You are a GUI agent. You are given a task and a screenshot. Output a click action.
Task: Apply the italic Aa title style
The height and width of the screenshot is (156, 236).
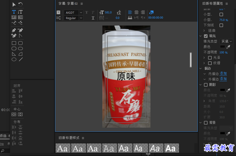click(156, 148)
